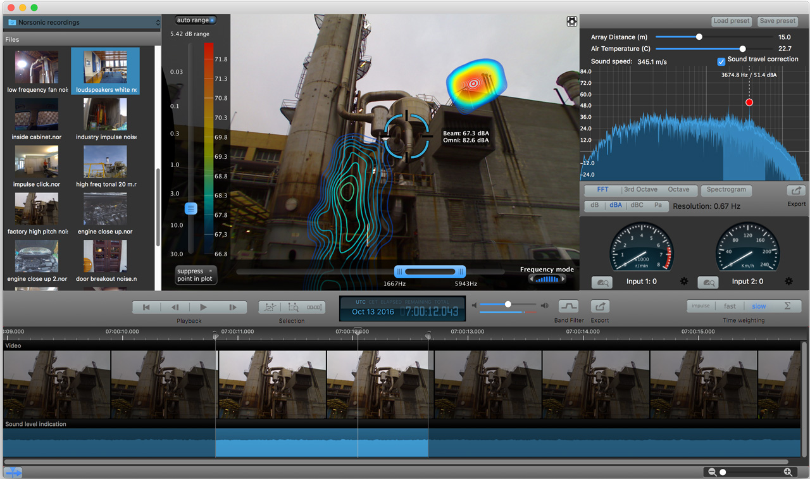
Task: Open the Band Filter tool
Action: (x=568, y=306)
